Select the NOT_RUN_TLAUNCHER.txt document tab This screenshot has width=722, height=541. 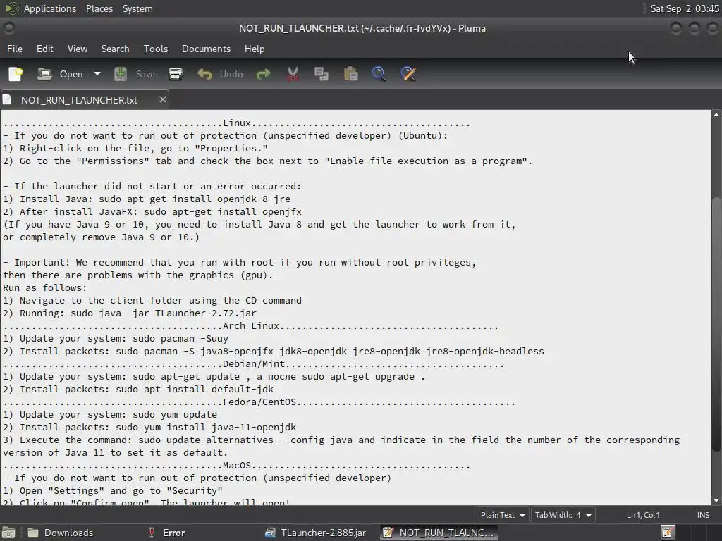(79, 100)
